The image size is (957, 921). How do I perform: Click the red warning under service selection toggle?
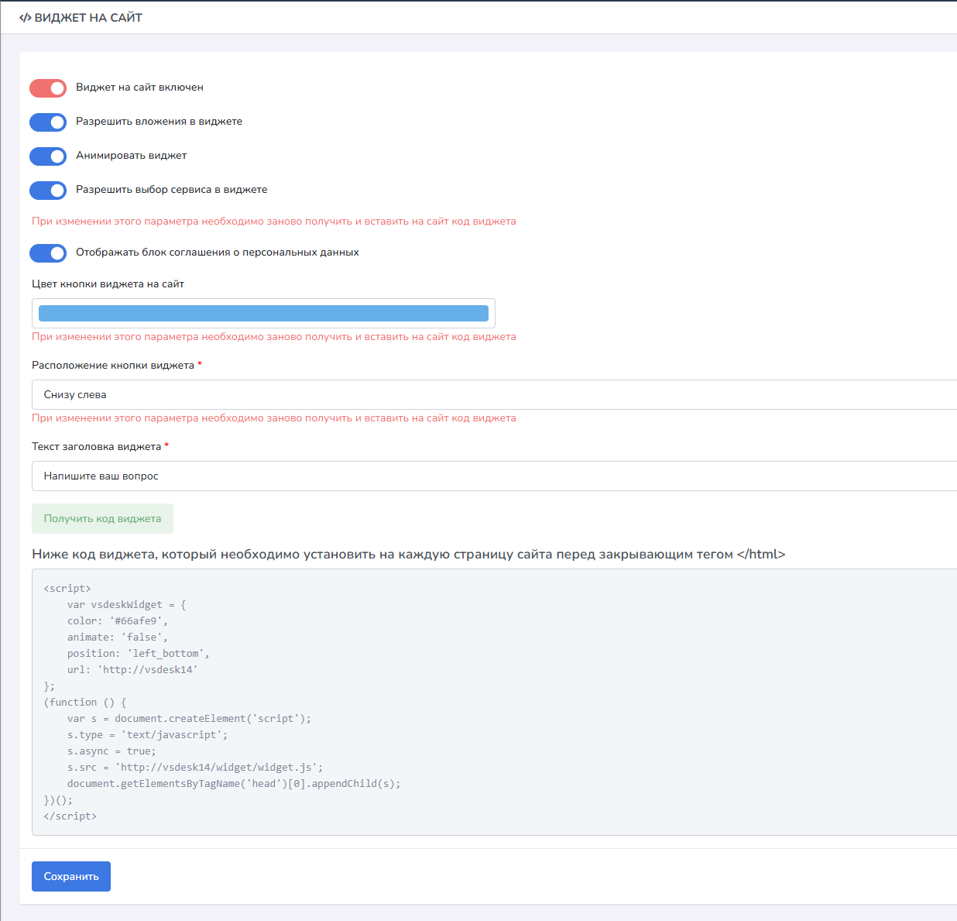(x=273, y=222)
